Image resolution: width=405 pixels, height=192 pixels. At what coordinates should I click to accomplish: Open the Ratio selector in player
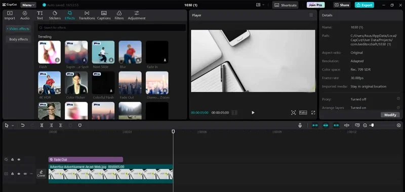(x=303, y=112)
